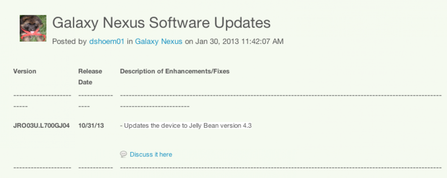Click the bottom dashed divider in Release Date column

[x=96, y=168]
